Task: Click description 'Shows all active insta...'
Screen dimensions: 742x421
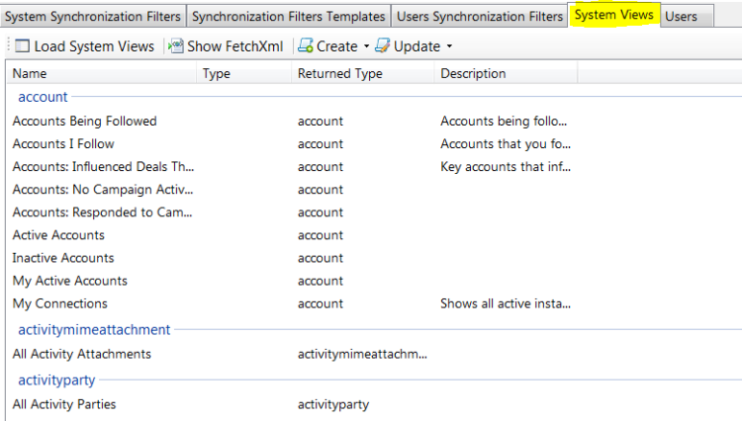Action: tap(506, 303)
